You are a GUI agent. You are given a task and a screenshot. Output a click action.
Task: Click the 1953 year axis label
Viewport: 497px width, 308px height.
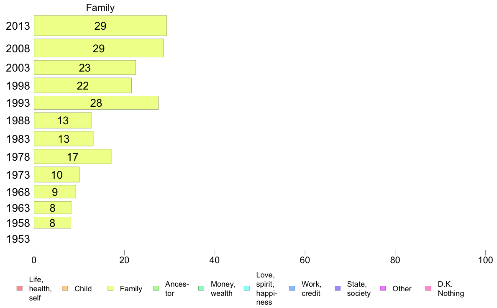click(18, 239)
